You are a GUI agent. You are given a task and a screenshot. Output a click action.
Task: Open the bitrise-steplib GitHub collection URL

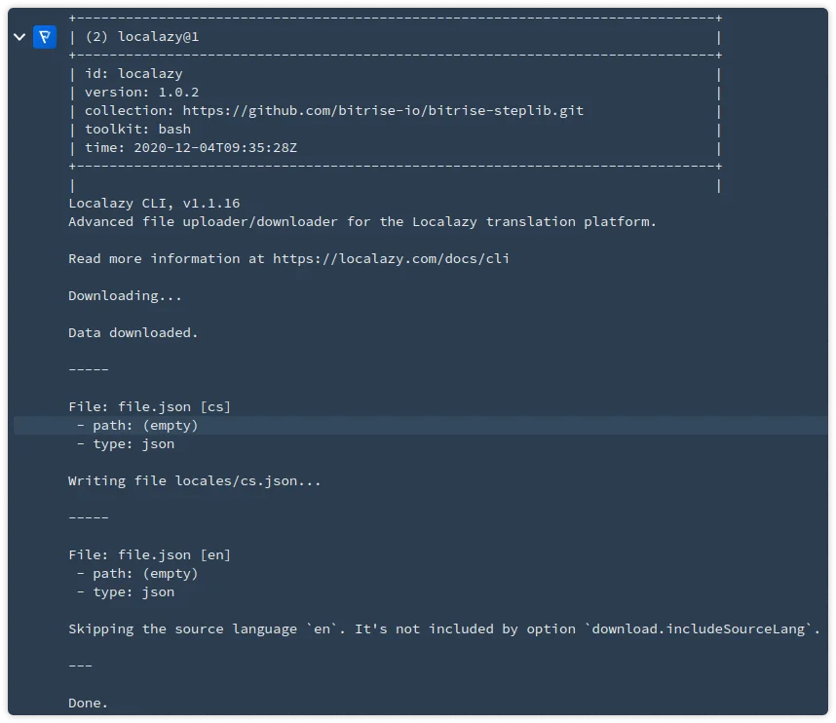click(383, 110)
